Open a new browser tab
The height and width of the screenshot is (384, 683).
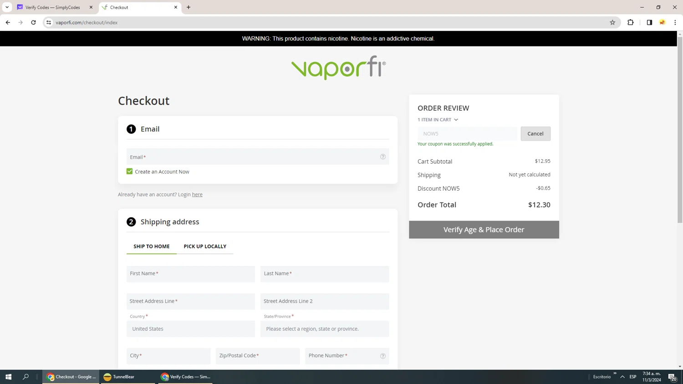tap(189, 7)
